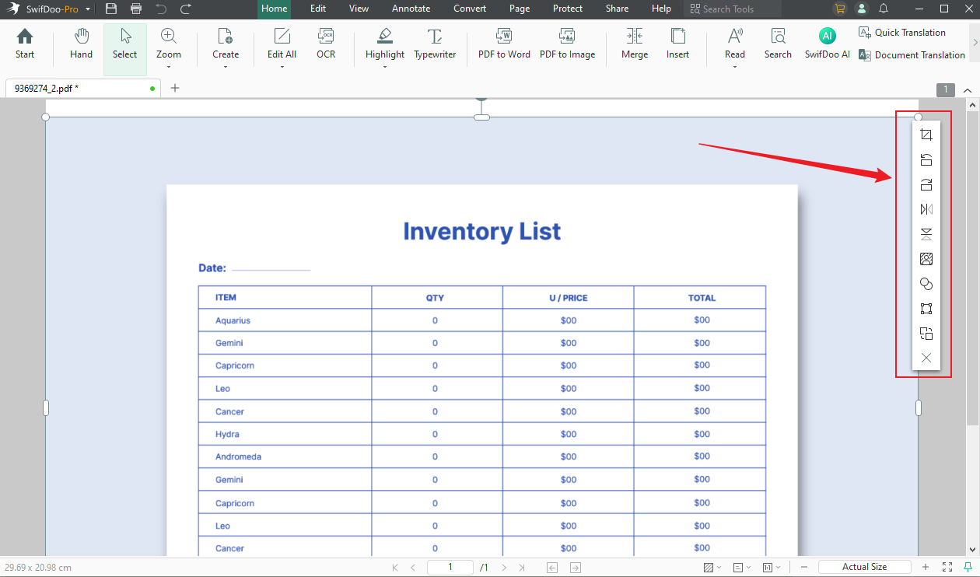Click the Start home icon

(25, 44)
